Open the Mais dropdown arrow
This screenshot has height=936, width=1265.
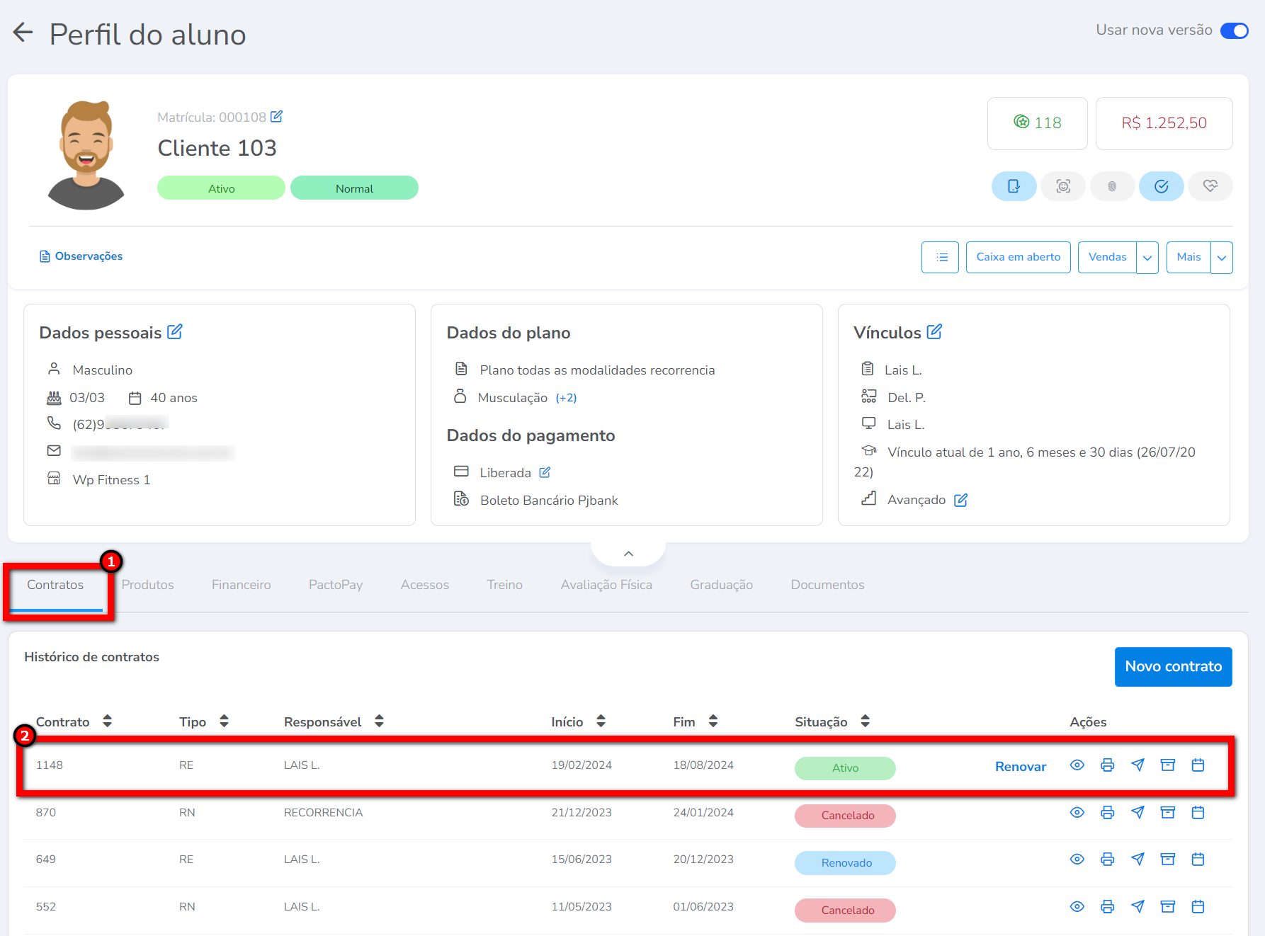click(1222, 258)
